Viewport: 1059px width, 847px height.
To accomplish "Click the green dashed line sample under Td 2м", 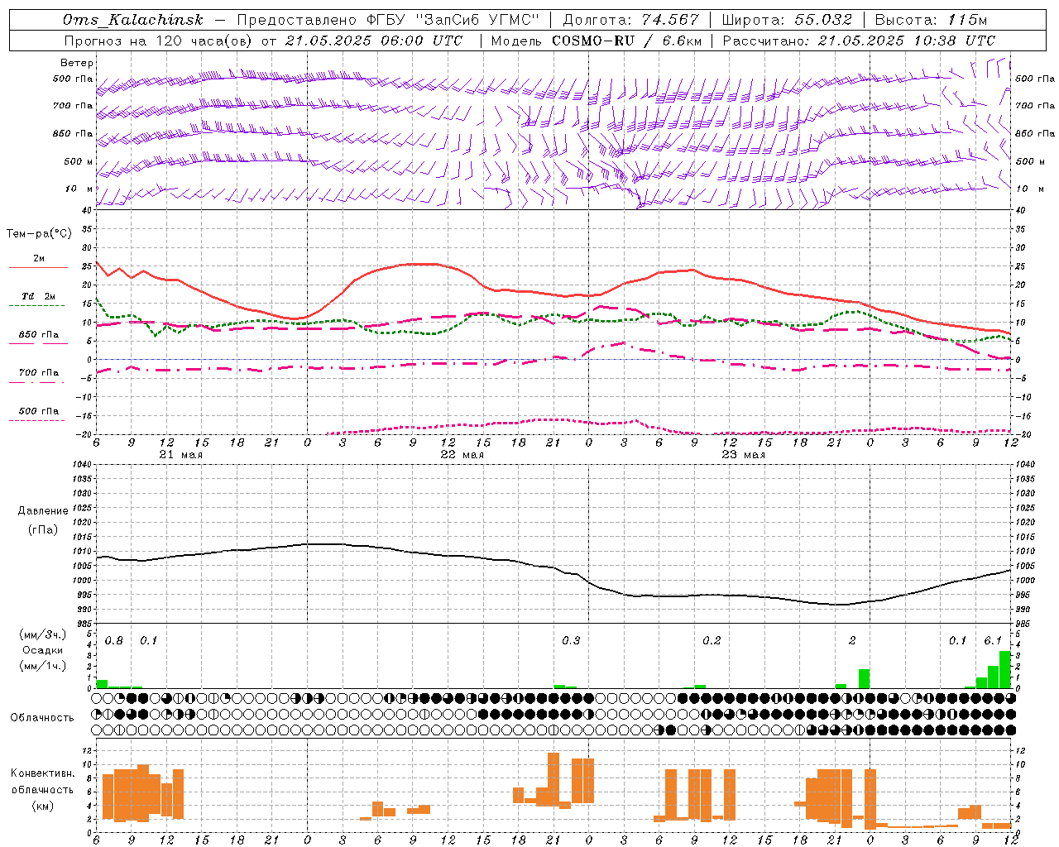I will (x=36, y=305).
